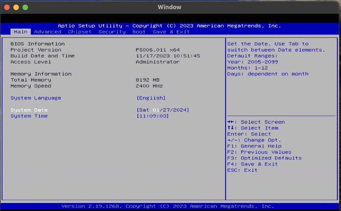The height and width of the screenshot is (211, 341).
Task: Click the 'Enter: Select' key hint
Action: (x=249, y=134)
